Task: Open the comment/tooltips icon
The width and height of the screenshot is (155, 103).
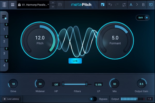Action: pyautogui.click(x=151, y=5)
